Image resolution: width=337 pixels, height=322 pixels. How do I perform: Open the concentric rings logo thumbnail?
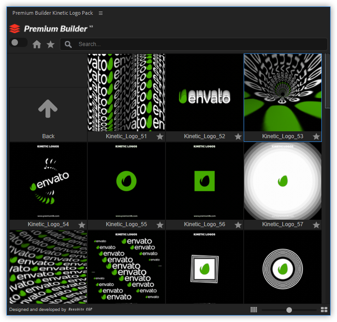click(x=283, y=267)
